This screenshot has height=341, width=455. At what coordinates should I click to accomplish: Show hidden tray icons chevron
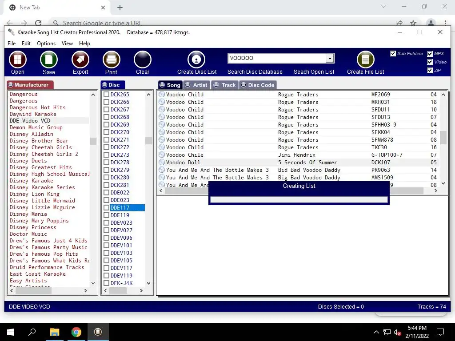376,332
